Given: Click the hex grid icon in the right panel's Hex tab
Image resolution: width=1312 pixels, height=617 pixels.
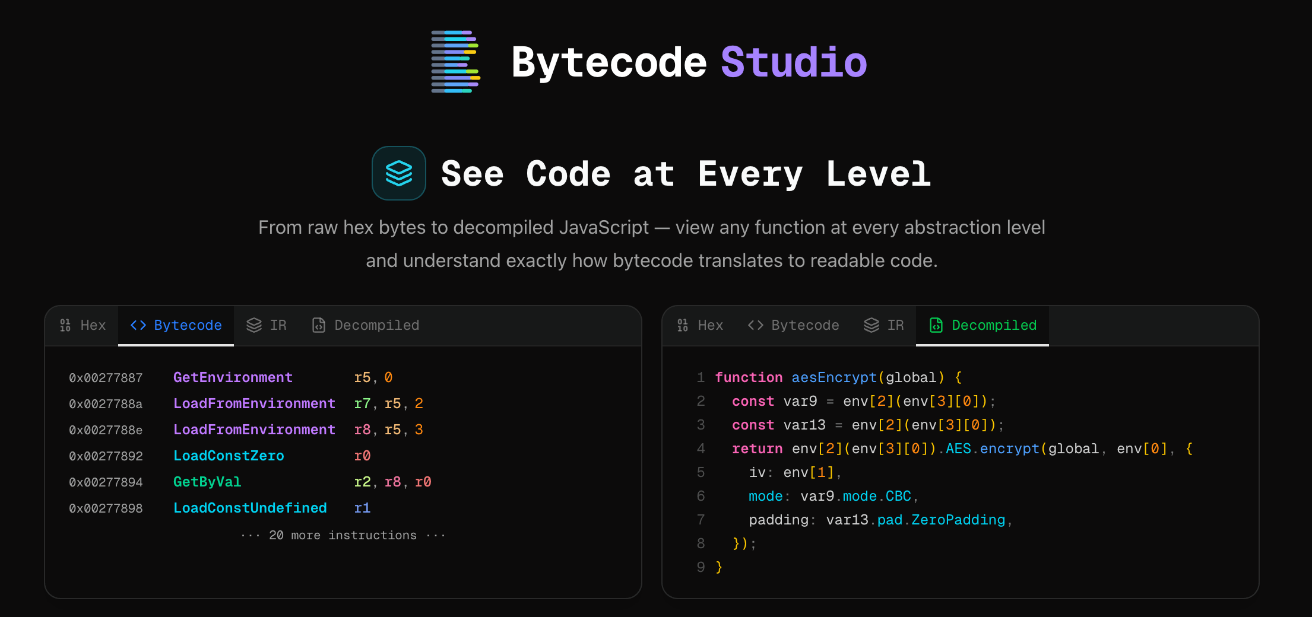Looking at the screenshot, I should pos(683,325).
